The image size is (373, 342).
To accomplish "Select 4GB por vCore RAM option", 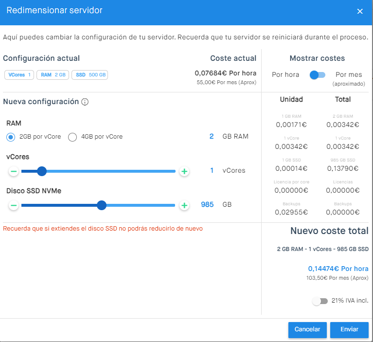I will point(72,137).
